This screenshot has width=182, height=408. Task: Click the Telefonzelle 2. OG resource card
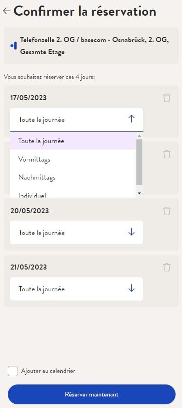pos(91,46)
